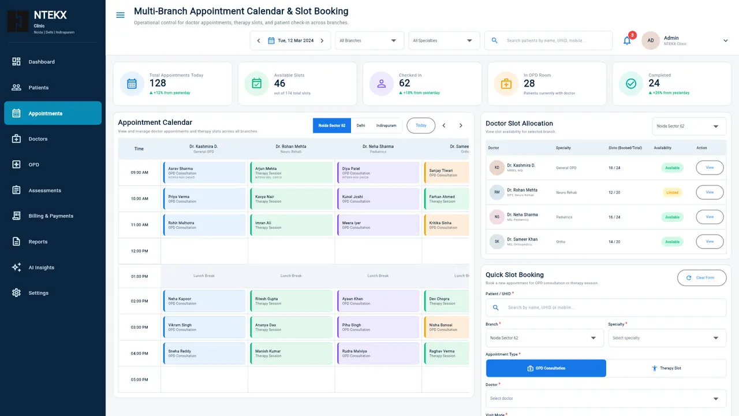The image size is (739, 416).
Task: Expand the Select specialty dropdown
Action: [667, 338]
